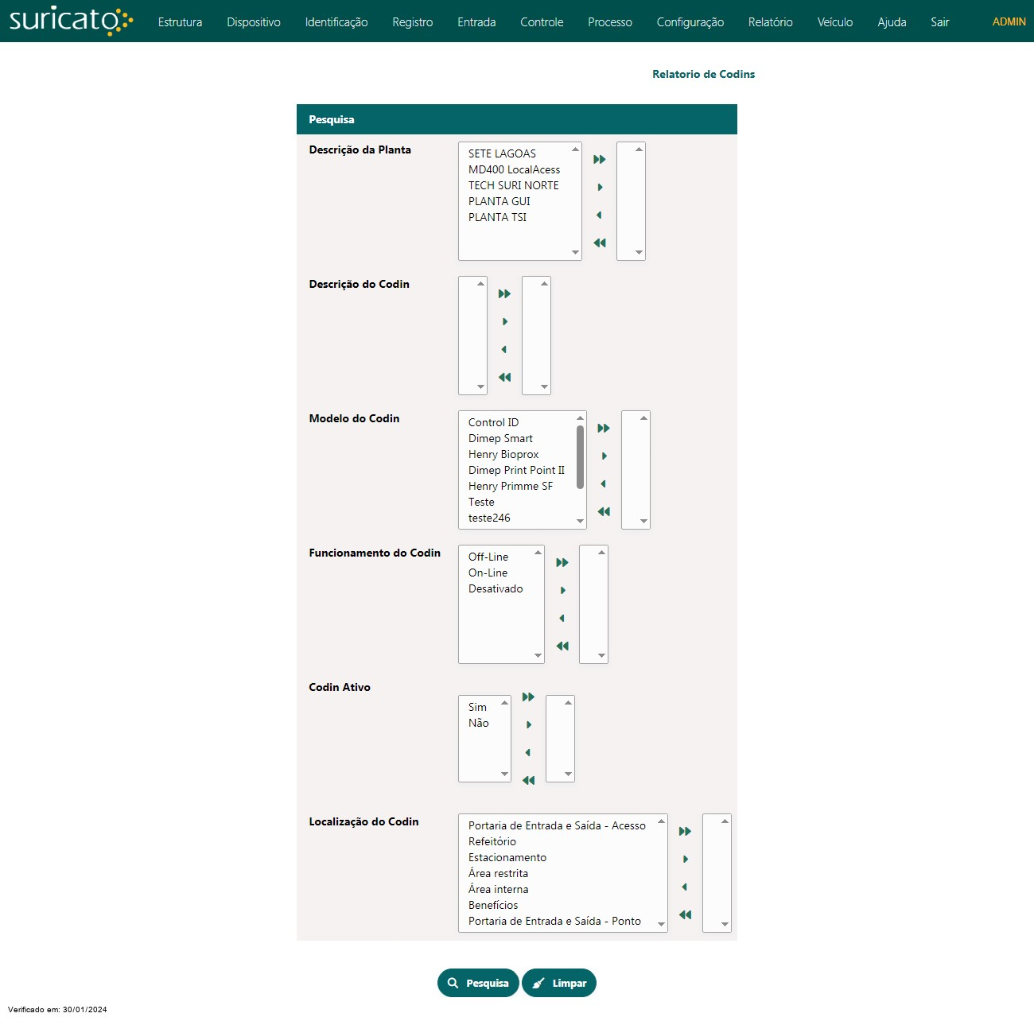Image resolution: width=1034 pixels, height=1021 pixels.
Task: Add all Descrição do Codin items
Action: 504,294
